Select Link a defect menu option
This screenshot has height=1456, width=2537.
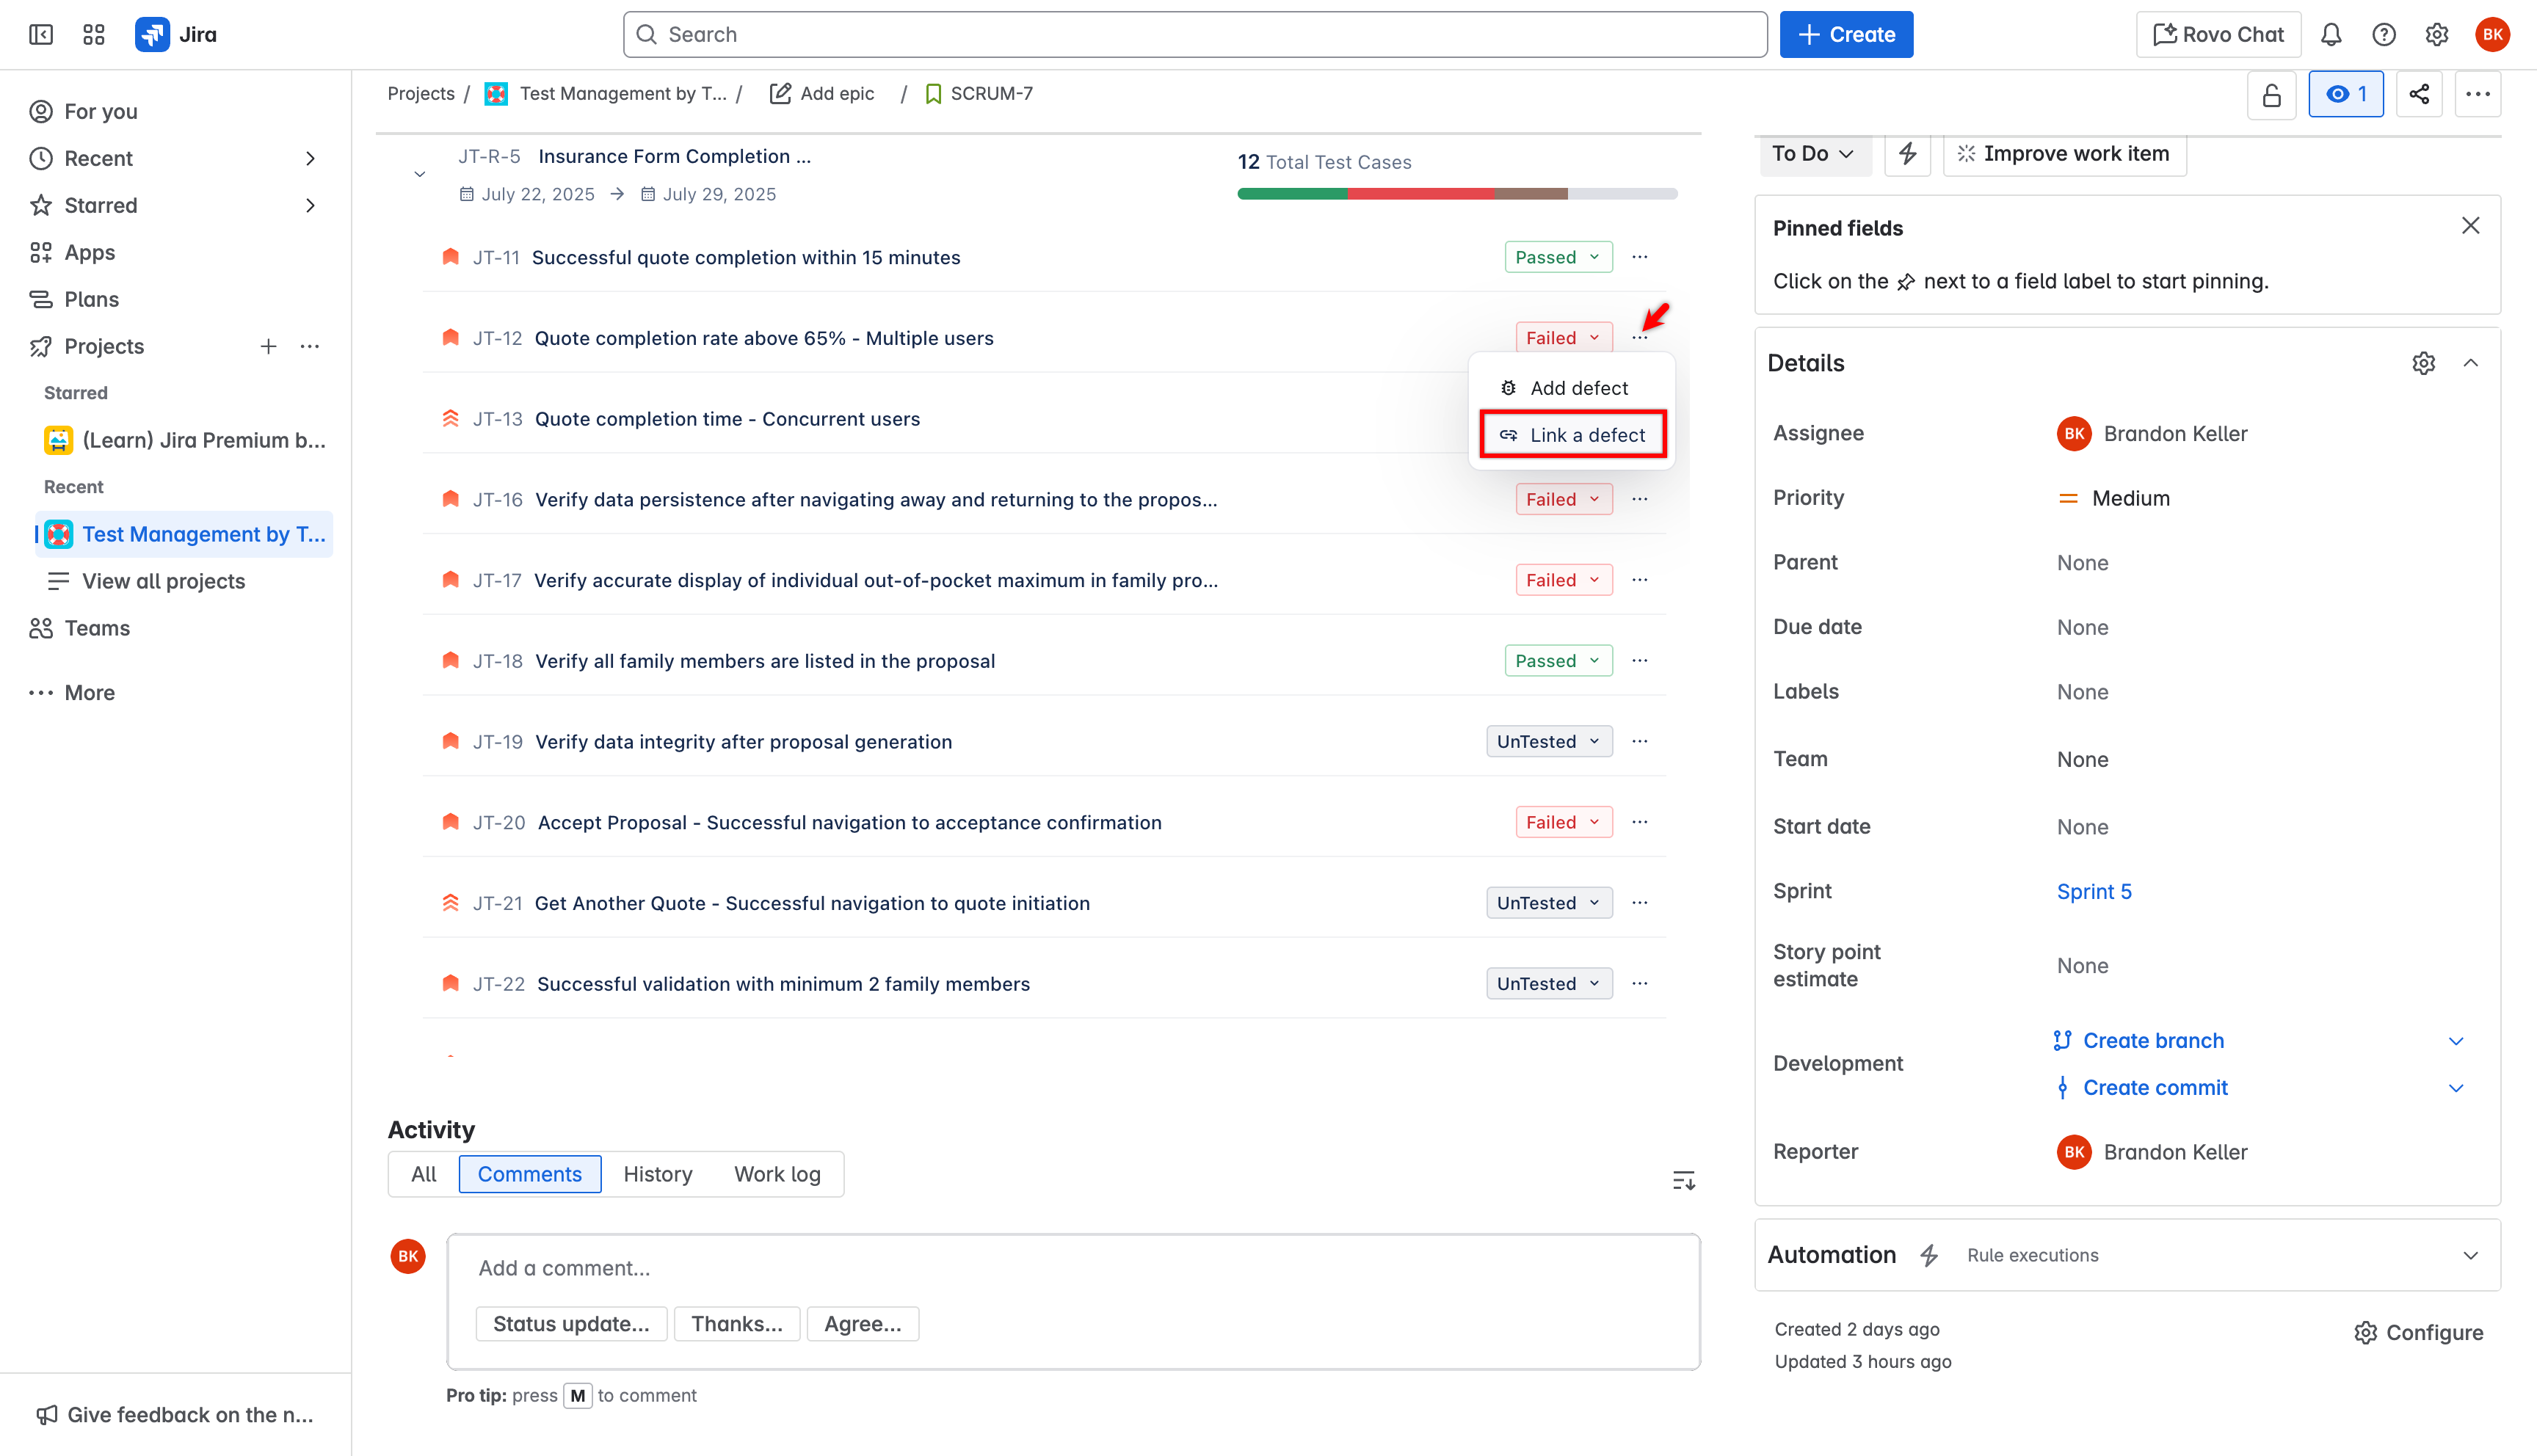pos(1572,435)
